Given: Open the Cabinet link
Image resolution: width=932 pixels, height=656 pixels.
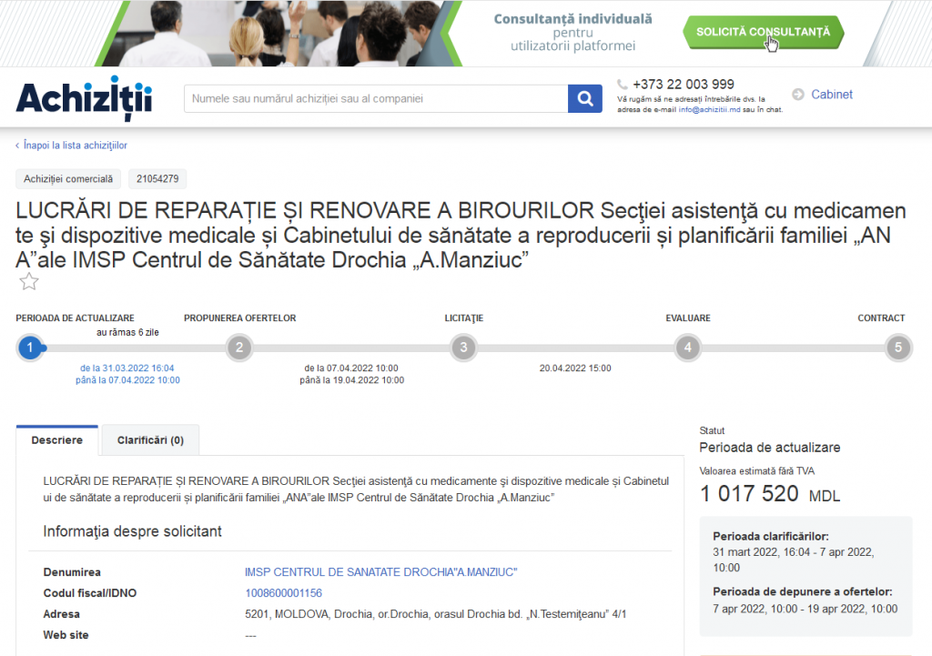Looking at the screenshot, I should [831, 95].
